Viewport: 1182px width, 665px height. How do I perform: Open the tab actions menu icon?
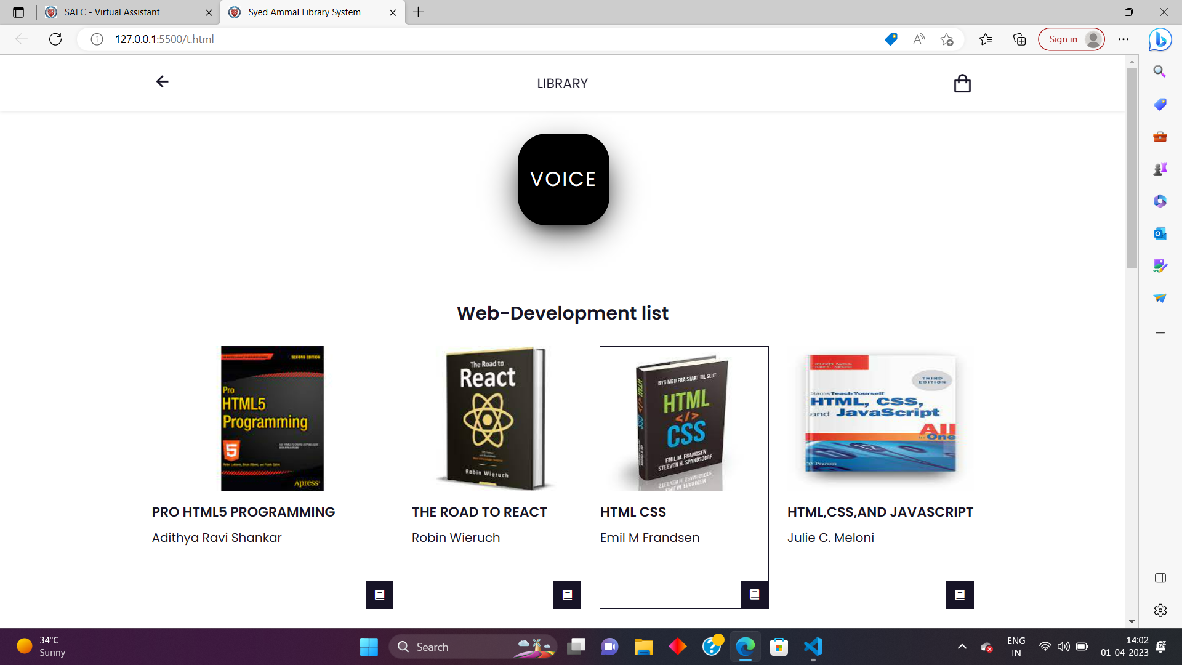(18, 12)
